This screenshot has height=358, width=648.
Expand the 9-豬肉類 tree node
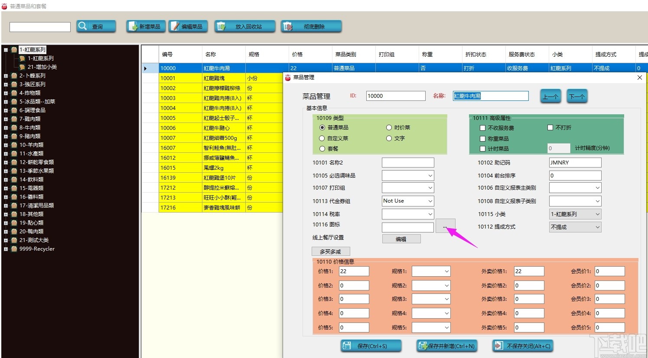pyautogui.click(x=6, y=136)
